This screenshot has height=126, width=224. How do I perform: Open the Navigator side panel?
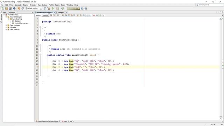[1, 18]
